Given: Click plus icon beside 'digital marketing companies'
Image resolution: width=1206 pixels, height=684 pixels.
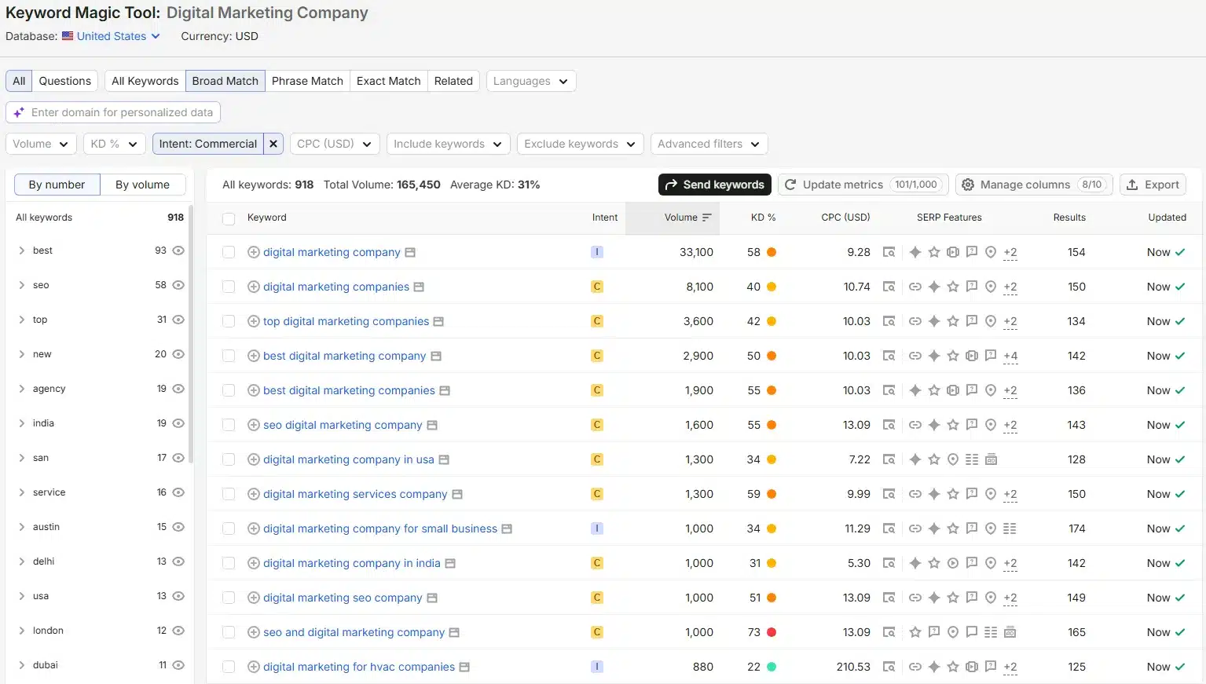Looking at the screenshot, I should 253,287.
